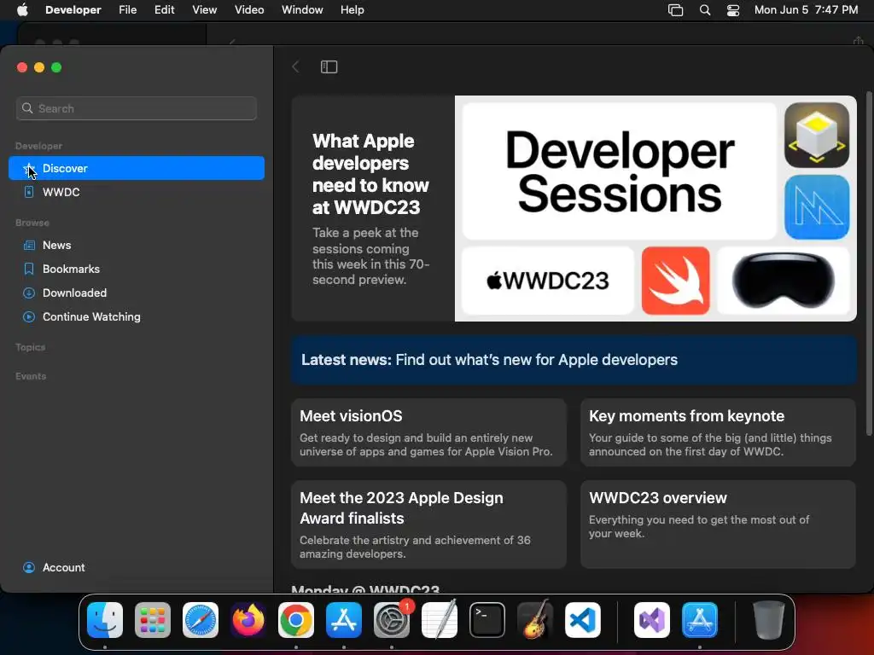
Task: Open GarageBand from the Dock
Action: pyautogui.click(x=535, y=620)
